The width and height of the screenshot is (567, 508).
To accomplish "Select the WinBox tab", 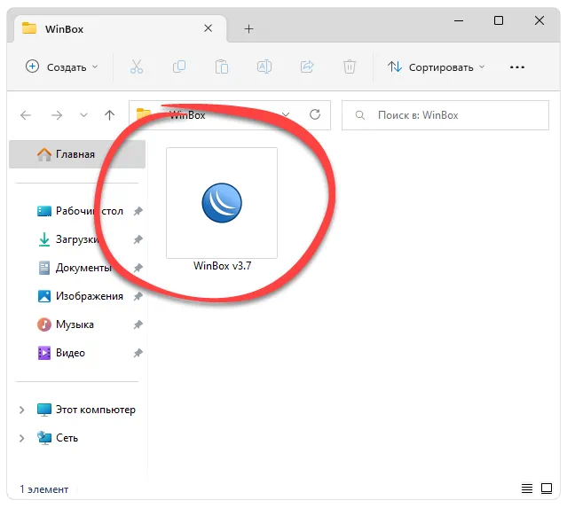I will click(121, 28).
